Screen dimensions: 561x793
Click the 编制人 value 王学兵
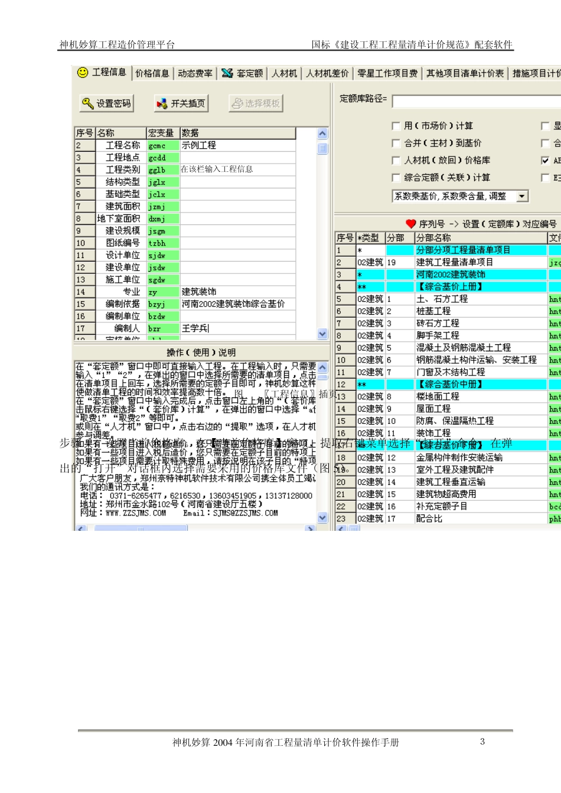pyautogui.click(x=237, y=328)
